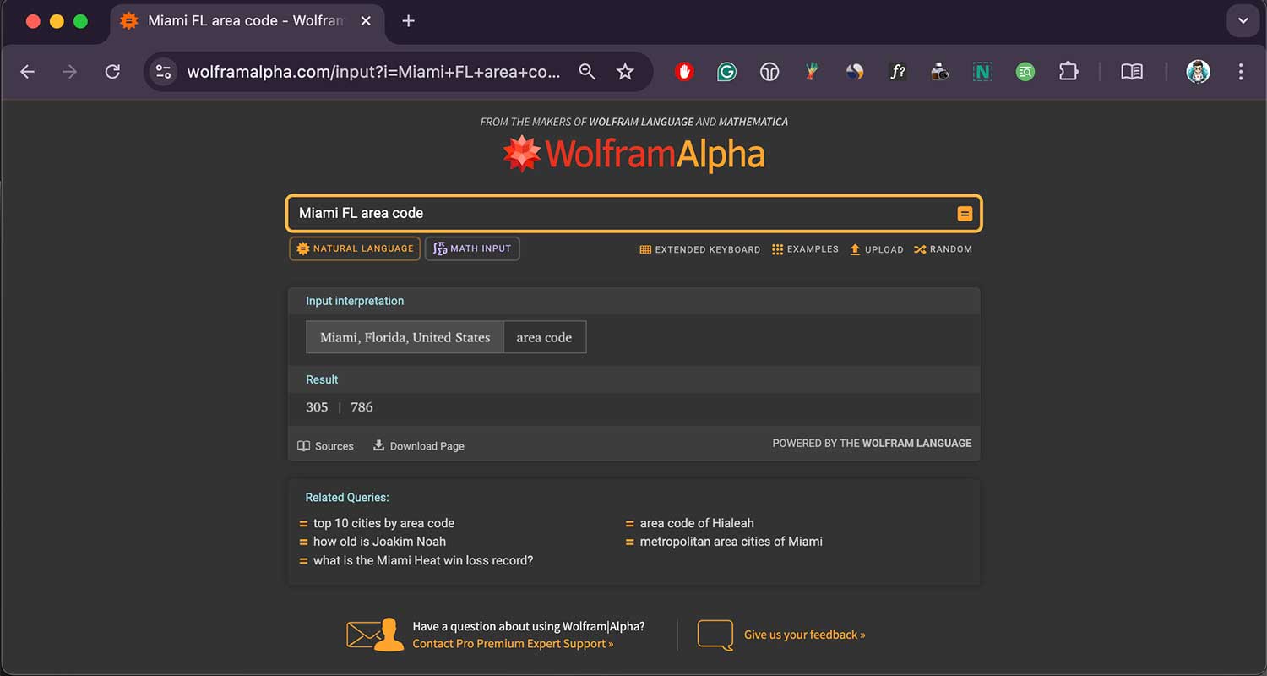Viewport: 1267px width, 676px height.
Task: Click Contact Pro Premium Expert Support link
Action: click(513, 644)
